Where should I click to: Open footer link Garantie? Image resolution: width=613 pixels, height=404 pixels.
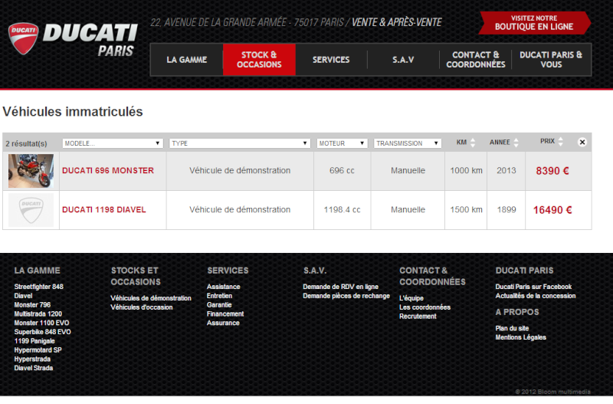tap(219, 304)
